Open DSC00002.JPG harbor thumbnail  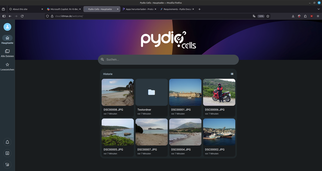[219, 132]
